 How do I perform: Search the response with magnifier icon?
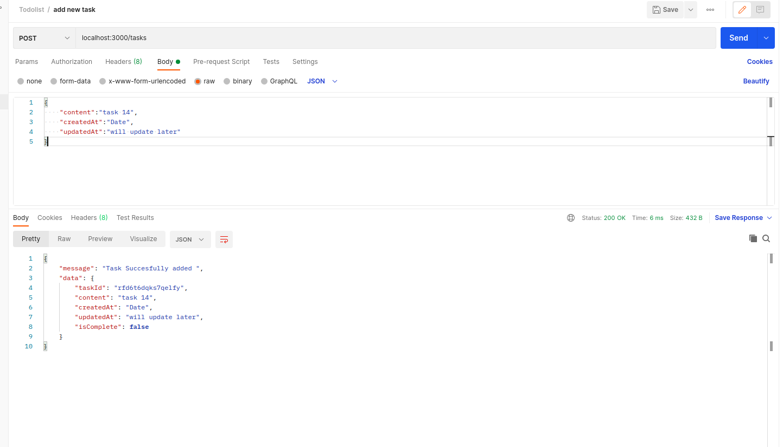click(766, 238)
